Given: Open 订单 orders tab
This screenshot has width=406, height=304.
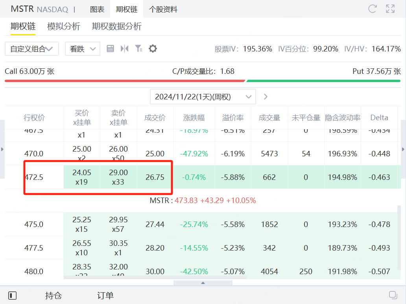Looking at the screenshot, I should pyautogui.click(x=105, y=295).
